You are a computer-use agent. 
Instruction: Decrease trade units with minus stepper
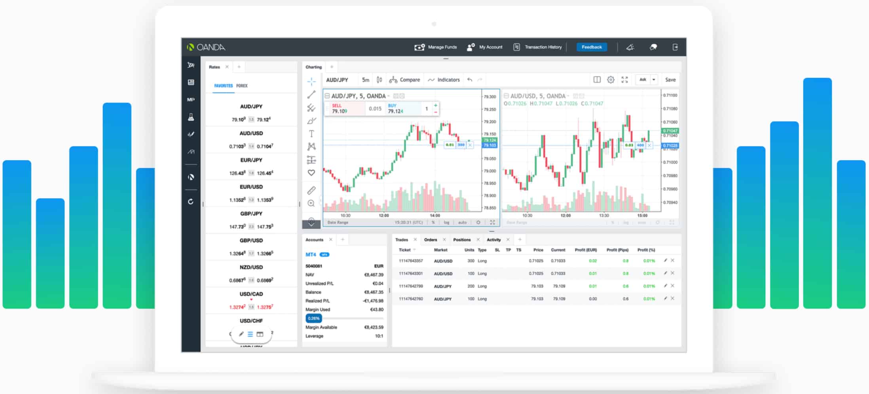coord(436,112)
